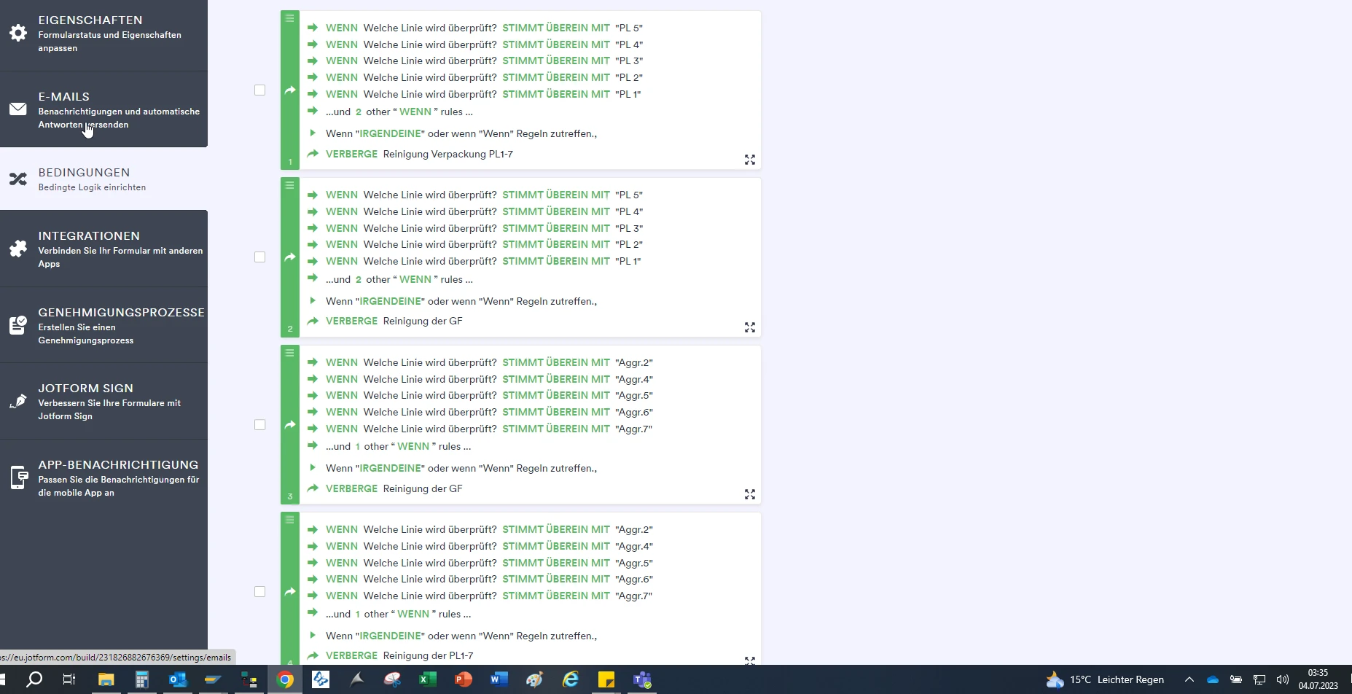Click the green arrow icon on condition 1

(x=290, y=90)
